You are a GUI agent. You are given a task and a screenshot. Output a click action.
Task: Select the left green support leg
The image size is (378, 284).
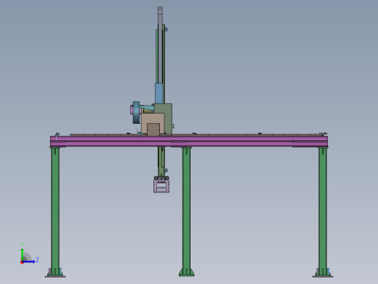55,211
